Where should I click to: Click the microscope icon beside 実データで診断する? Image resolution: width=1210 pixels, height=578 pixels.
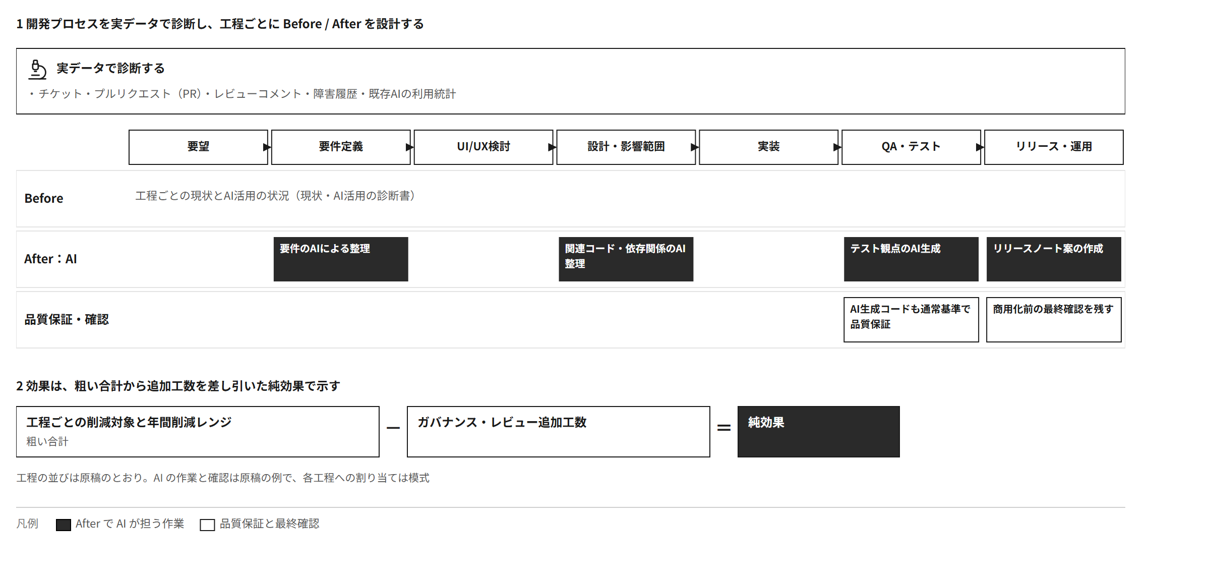37,70
